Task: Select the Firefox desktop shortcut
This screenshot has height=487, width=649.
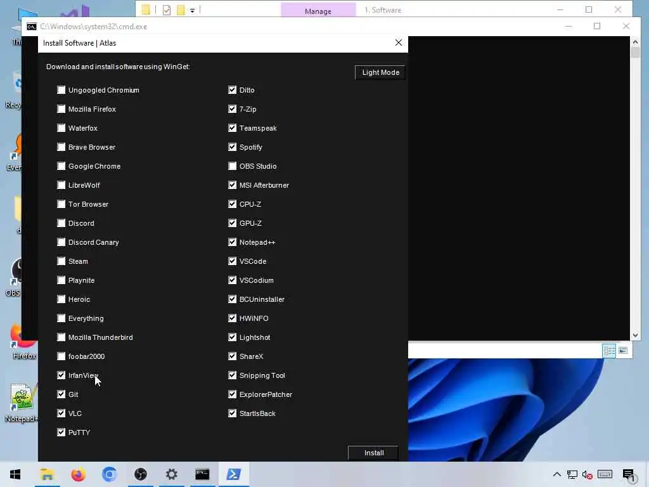Action: 24,342
